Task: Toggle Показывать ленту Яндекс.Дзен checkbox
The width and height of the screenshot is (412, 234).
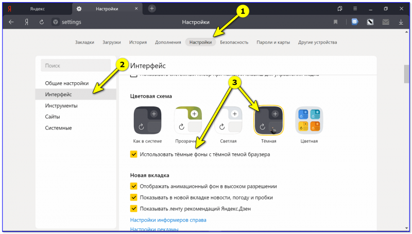Action: [134, 209]
